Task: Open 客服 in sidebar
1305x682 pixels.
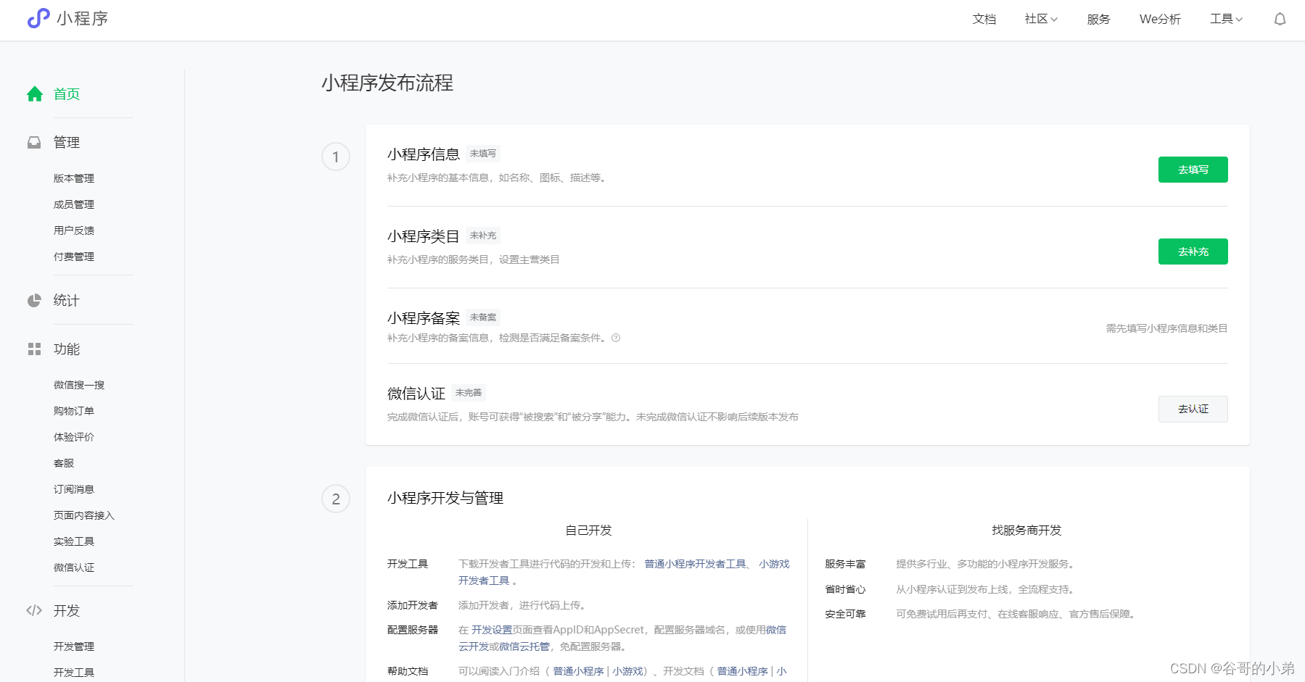Action: (x=64, y=463)
